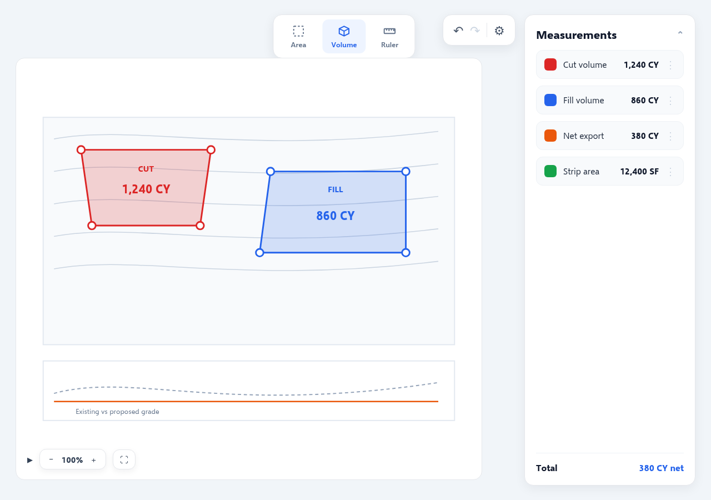Viewport: 711px width, 500px height.
Task: Select the bottom-left vertex of the CUT polygon
Action: click(x=92, y=226)
